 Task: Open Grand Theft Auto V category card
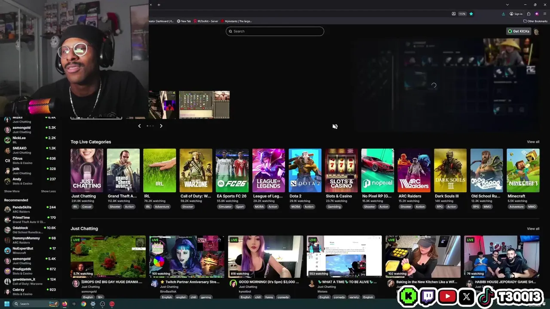(x=123, y=170)
